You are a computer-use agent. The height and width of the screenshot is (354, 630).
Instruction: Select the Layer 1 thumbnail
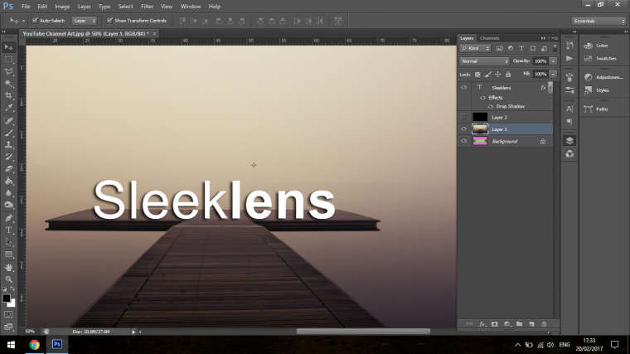click(x=480, y=129)
